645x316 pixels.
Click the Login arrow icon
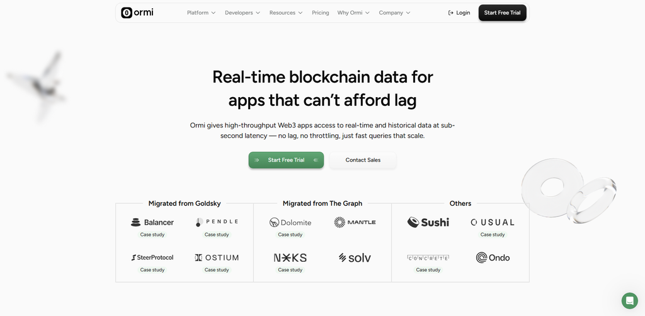[451, 13]
